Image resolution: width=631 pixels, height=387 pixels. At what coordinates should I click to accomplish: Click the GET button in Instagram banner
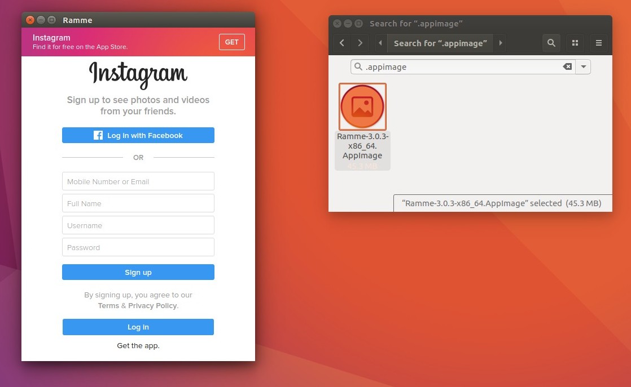pyautogui.click(x=232, y=42)
